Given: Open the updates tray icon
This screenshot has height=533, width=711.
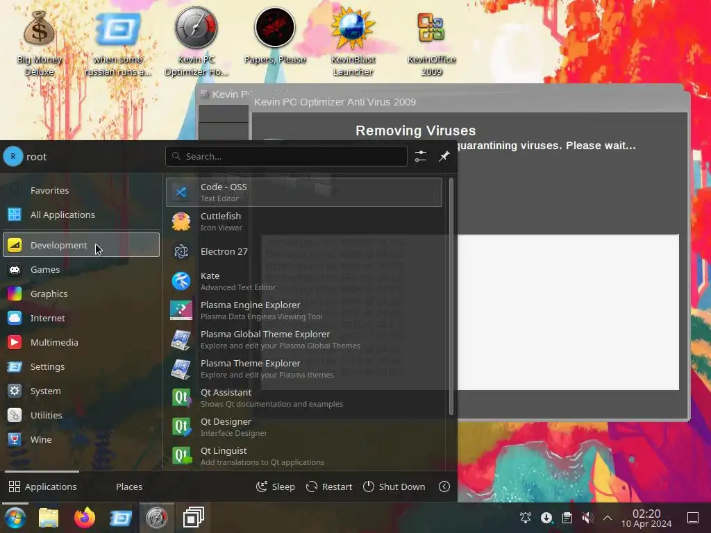Looking at the screenshot, I should point(546,518).
